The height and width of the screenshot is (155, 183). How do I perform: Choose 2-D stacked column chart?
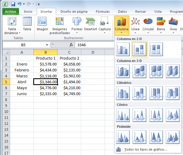140,49
